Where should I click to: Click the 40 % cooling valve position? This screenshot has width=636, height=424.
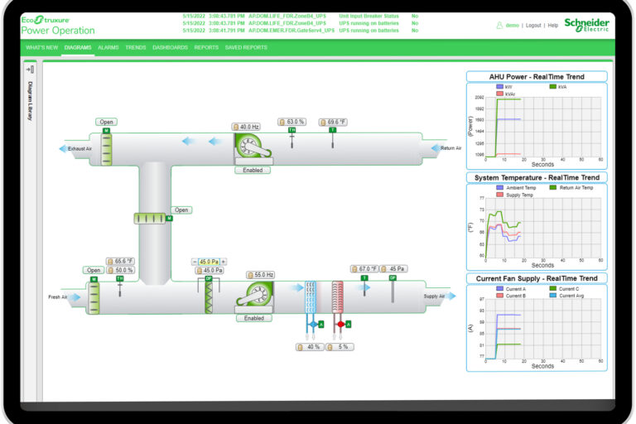tap(310, 347)
